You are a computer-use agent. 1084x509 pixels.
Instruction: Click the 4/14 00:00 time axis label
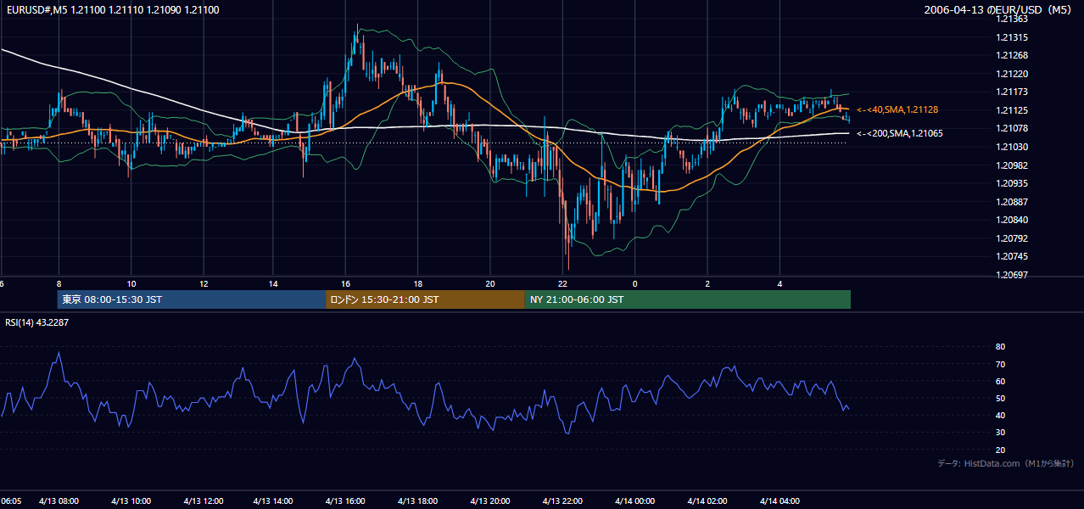coord(635,501)
